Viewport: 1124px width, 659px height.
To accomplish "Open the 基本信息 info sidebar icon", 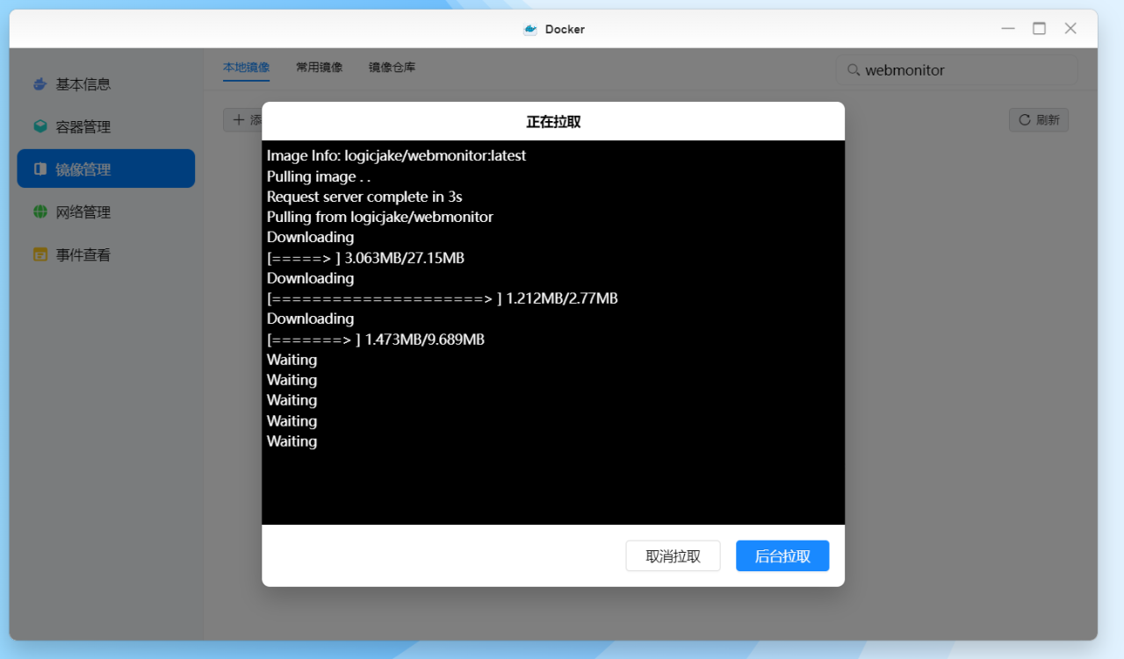I will (40, 83).
